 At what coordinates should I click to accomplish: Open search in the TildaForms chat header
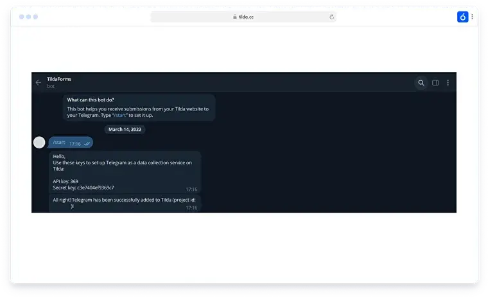(x=421, y=82)
